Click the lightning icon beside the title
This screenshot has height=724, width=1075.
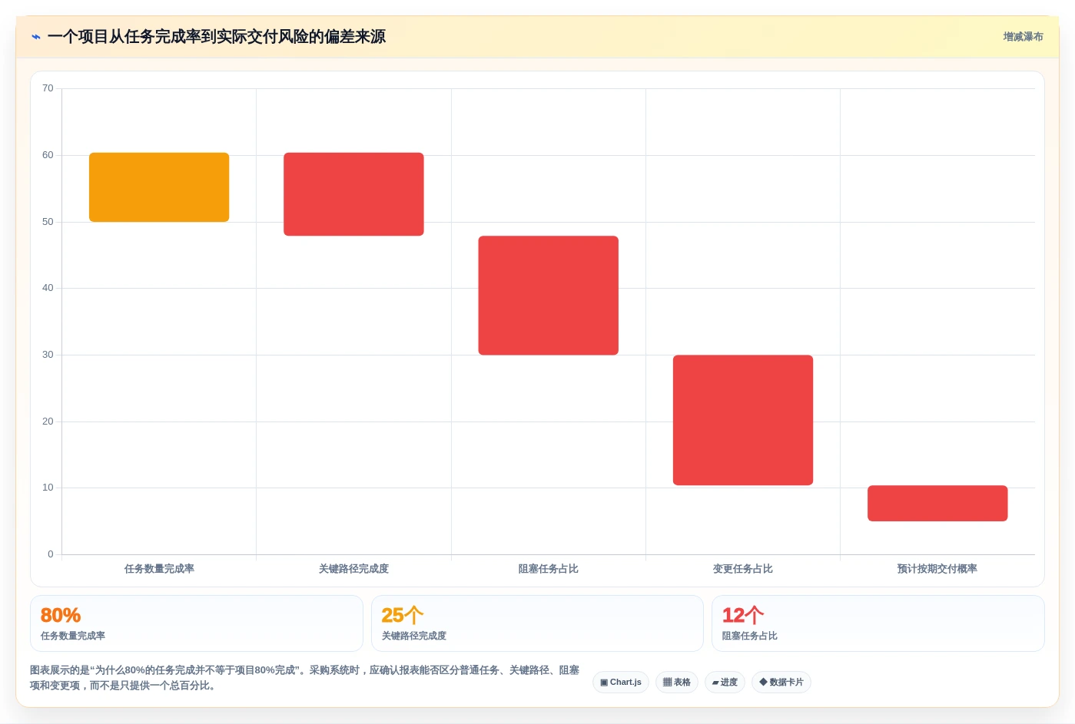pyautogui.click(x=35, y=37)
